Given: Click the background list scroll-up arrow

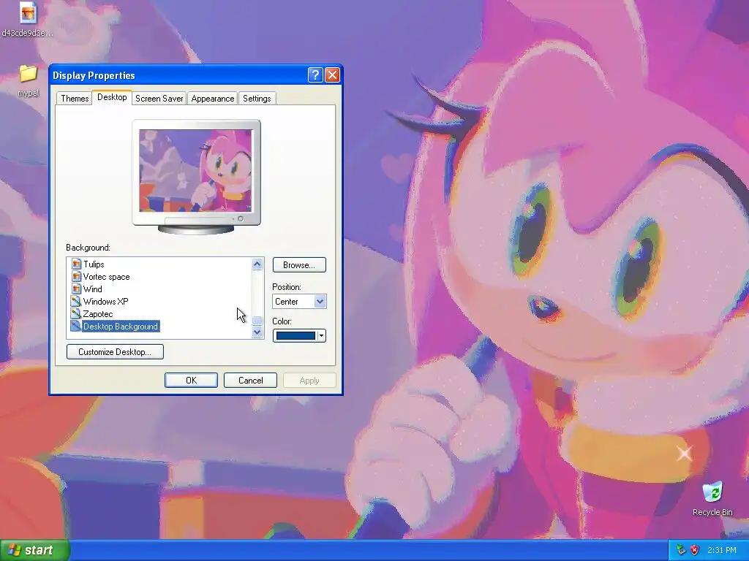Looking at the screenshot, I should [257, 264].
